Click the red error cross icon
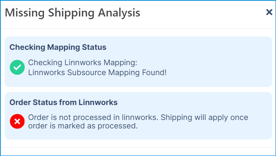The image size is (276, 156). [17, 121]
